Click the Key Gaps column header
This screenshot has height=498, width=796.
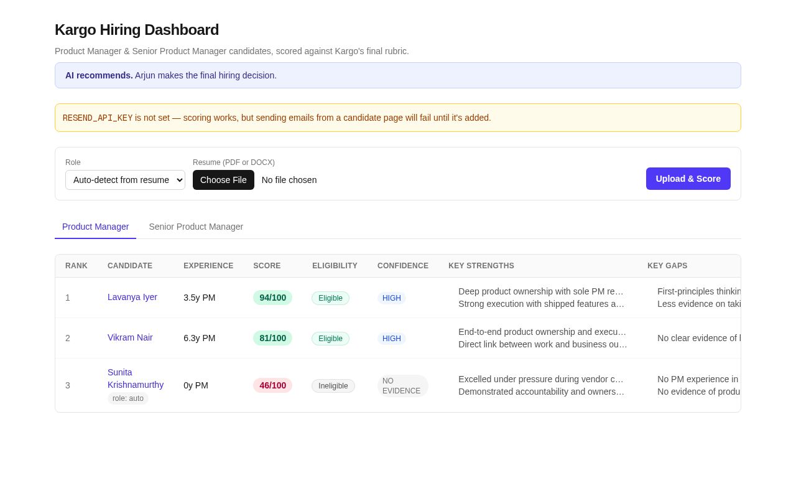tap(667, 266)
